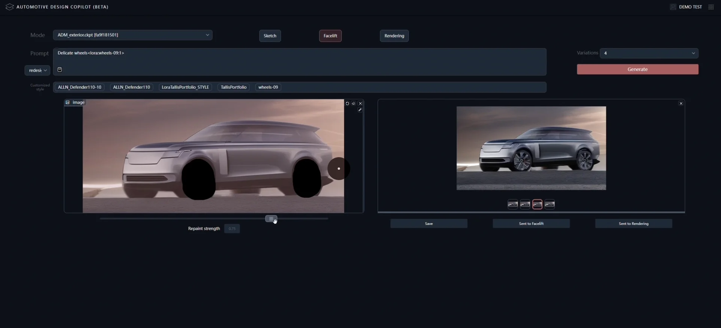Screen dimensions: 721x328
Task: Select the eraser tool on image canvas
Action: pos(353,103)
